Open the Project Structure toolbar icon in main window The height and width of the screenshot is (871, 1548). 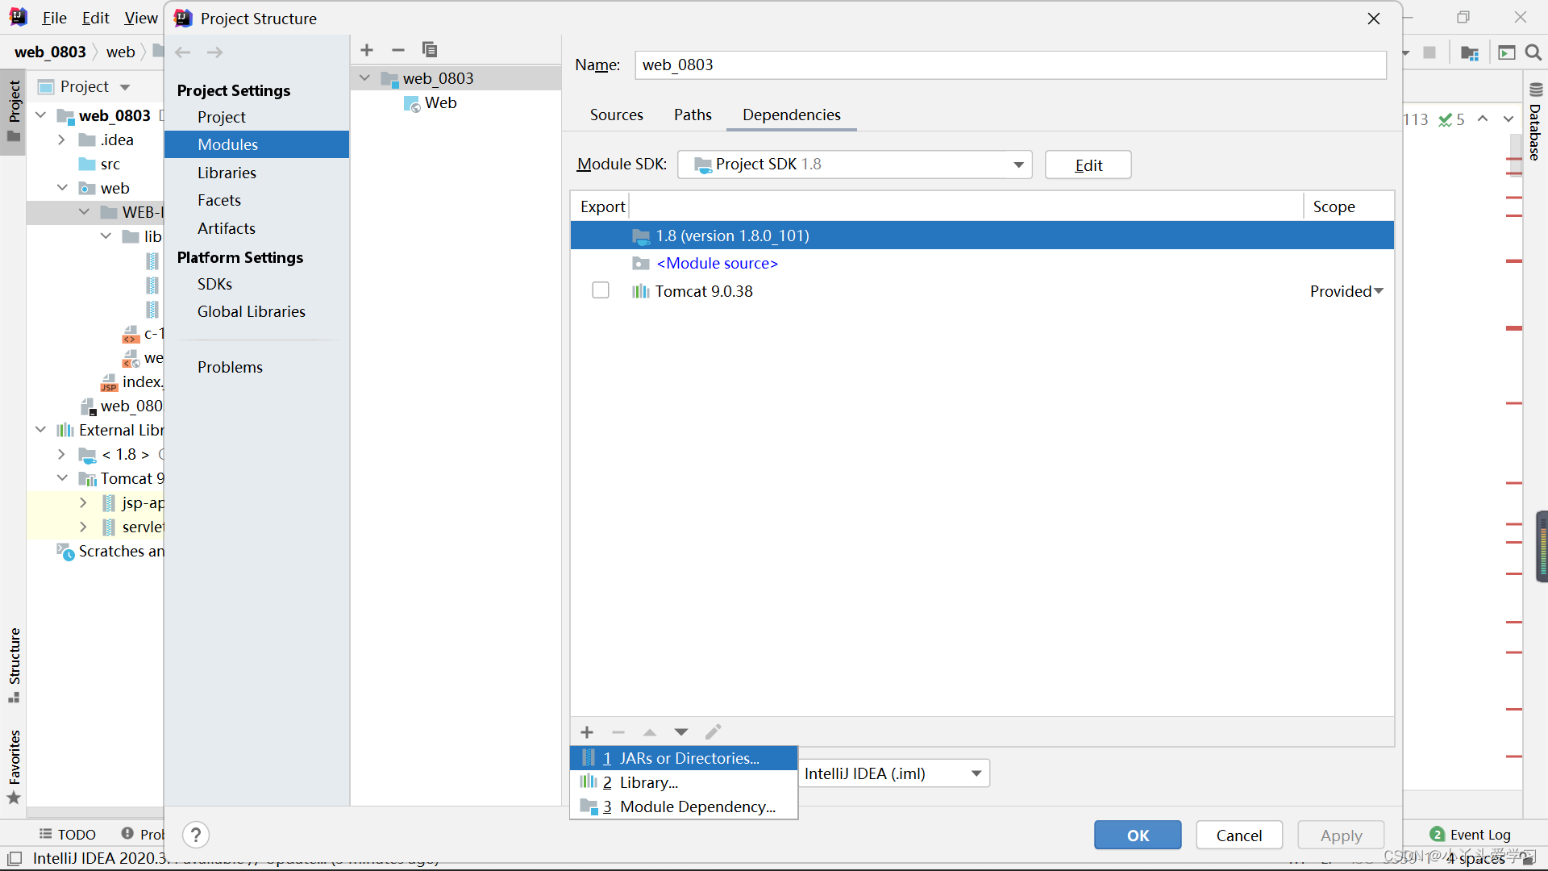pyautogui.click(x=1470, y=52)
